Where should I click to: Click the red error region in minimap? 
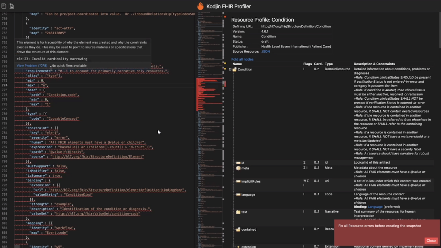coord(209,94)
